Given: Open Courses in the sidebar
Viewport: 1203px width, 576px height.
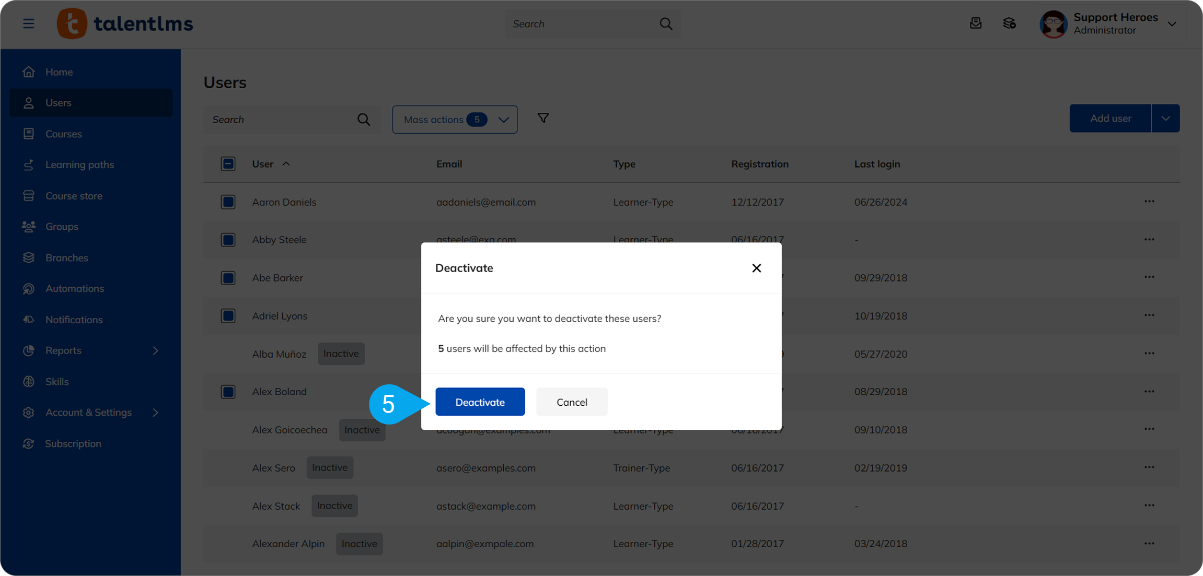Looking at the screenshot, I should [63, 134].
